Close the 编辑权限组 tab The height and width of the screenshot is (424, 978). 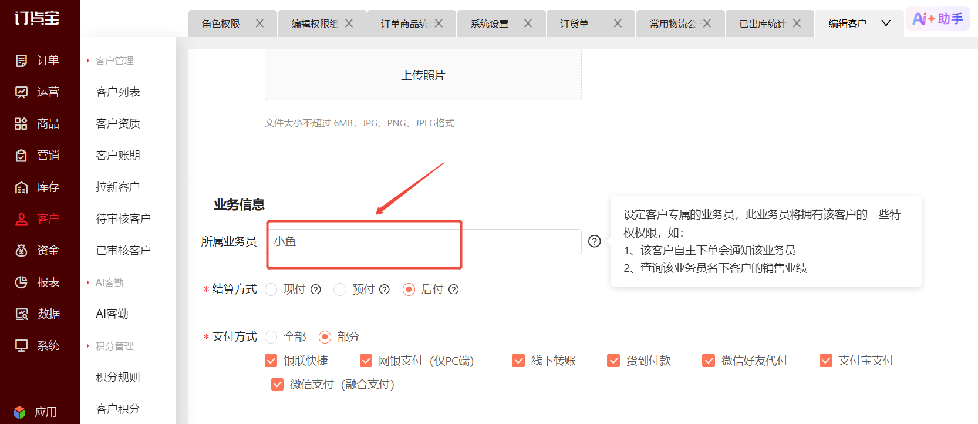coord(349,23)
